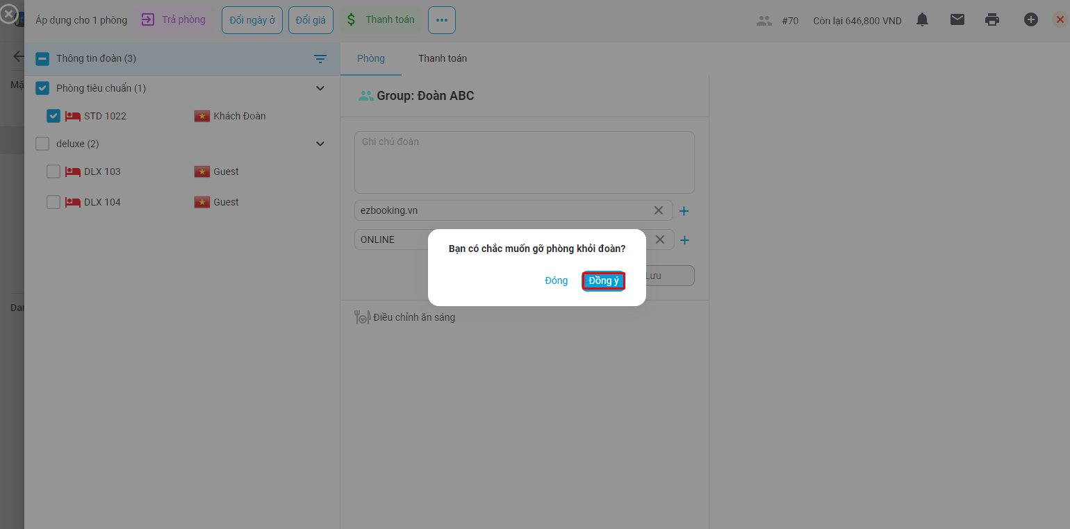Click plus icon next to ezbooking.vn field
Screen dimensions: 1070x529
pyautogui.click(x=684, y=211)
